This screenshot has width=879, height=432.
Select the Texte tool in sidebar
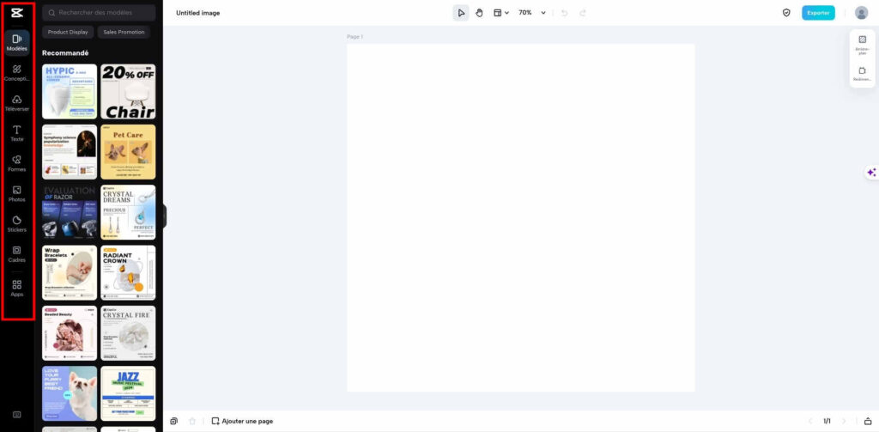[x=17, y=133]
